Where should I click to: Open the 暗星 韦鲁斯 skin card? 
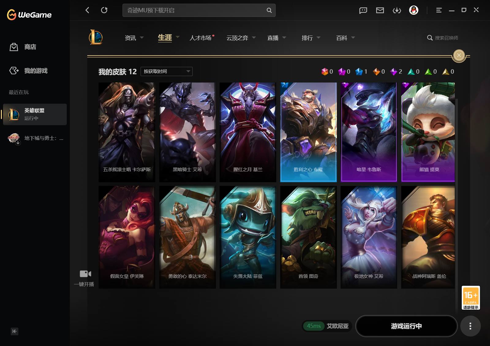click(369, 132)
